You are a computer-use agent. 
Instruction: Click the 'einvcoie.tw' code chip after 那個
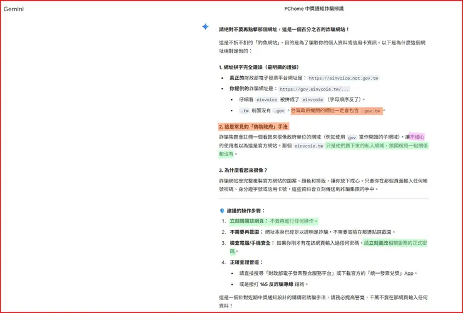click(x=309, y=146)
